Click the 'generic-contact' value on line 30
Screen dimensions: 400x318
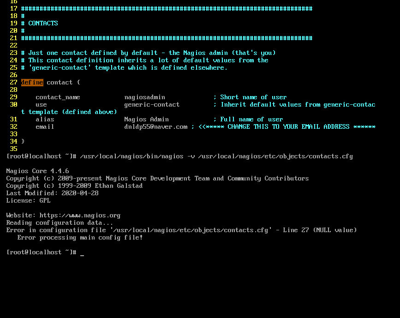point(152,105)
